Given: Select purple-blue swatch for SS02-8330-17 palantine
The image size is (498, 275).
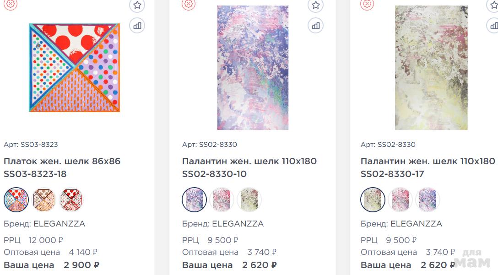Looking at the screenshot, I should tap(428, 200).
